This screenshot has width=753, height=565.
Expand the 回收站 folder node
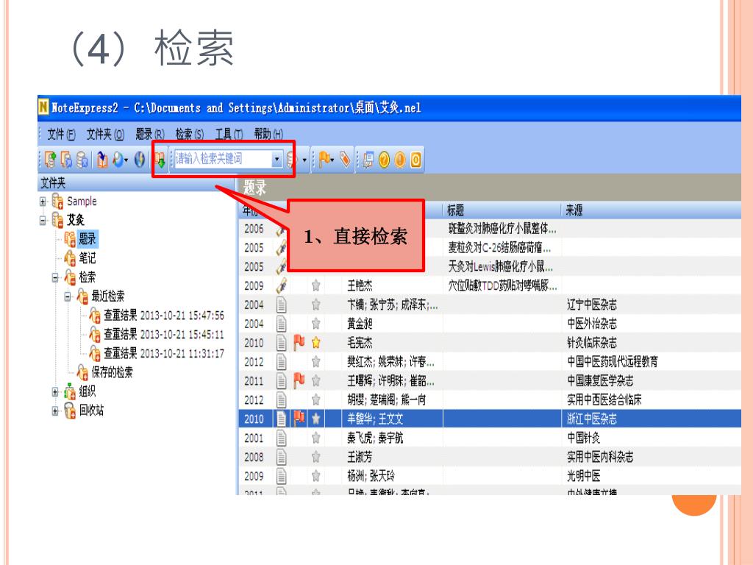point(55,411)
